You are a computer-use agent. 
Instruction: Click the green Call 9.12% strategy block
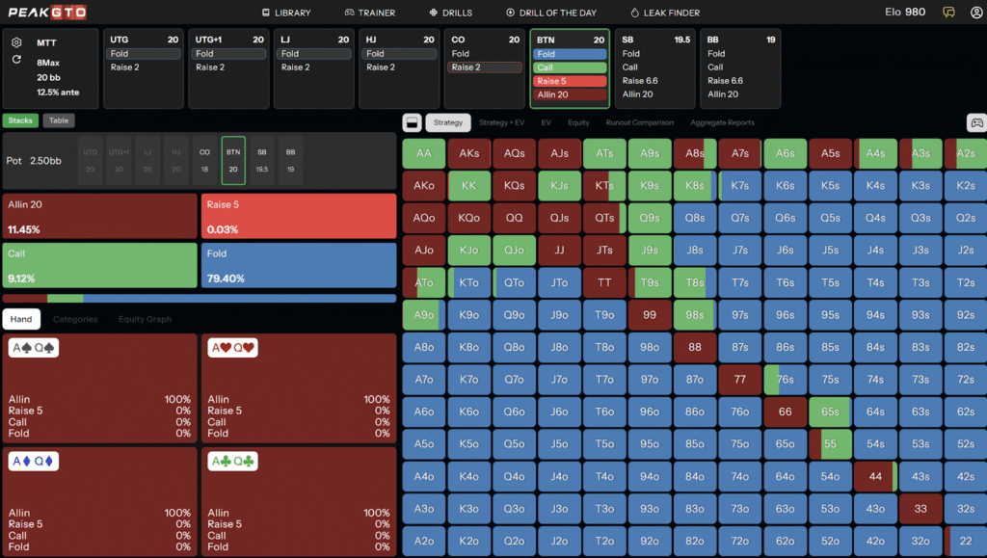[x=100, y=265]
